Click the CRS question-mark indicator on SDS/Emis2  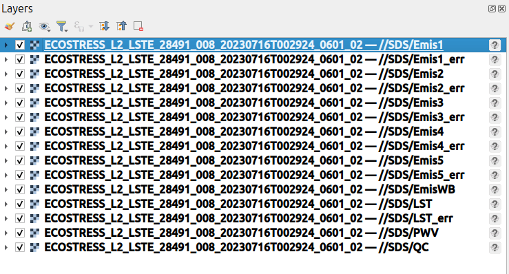tap(495, 74)
